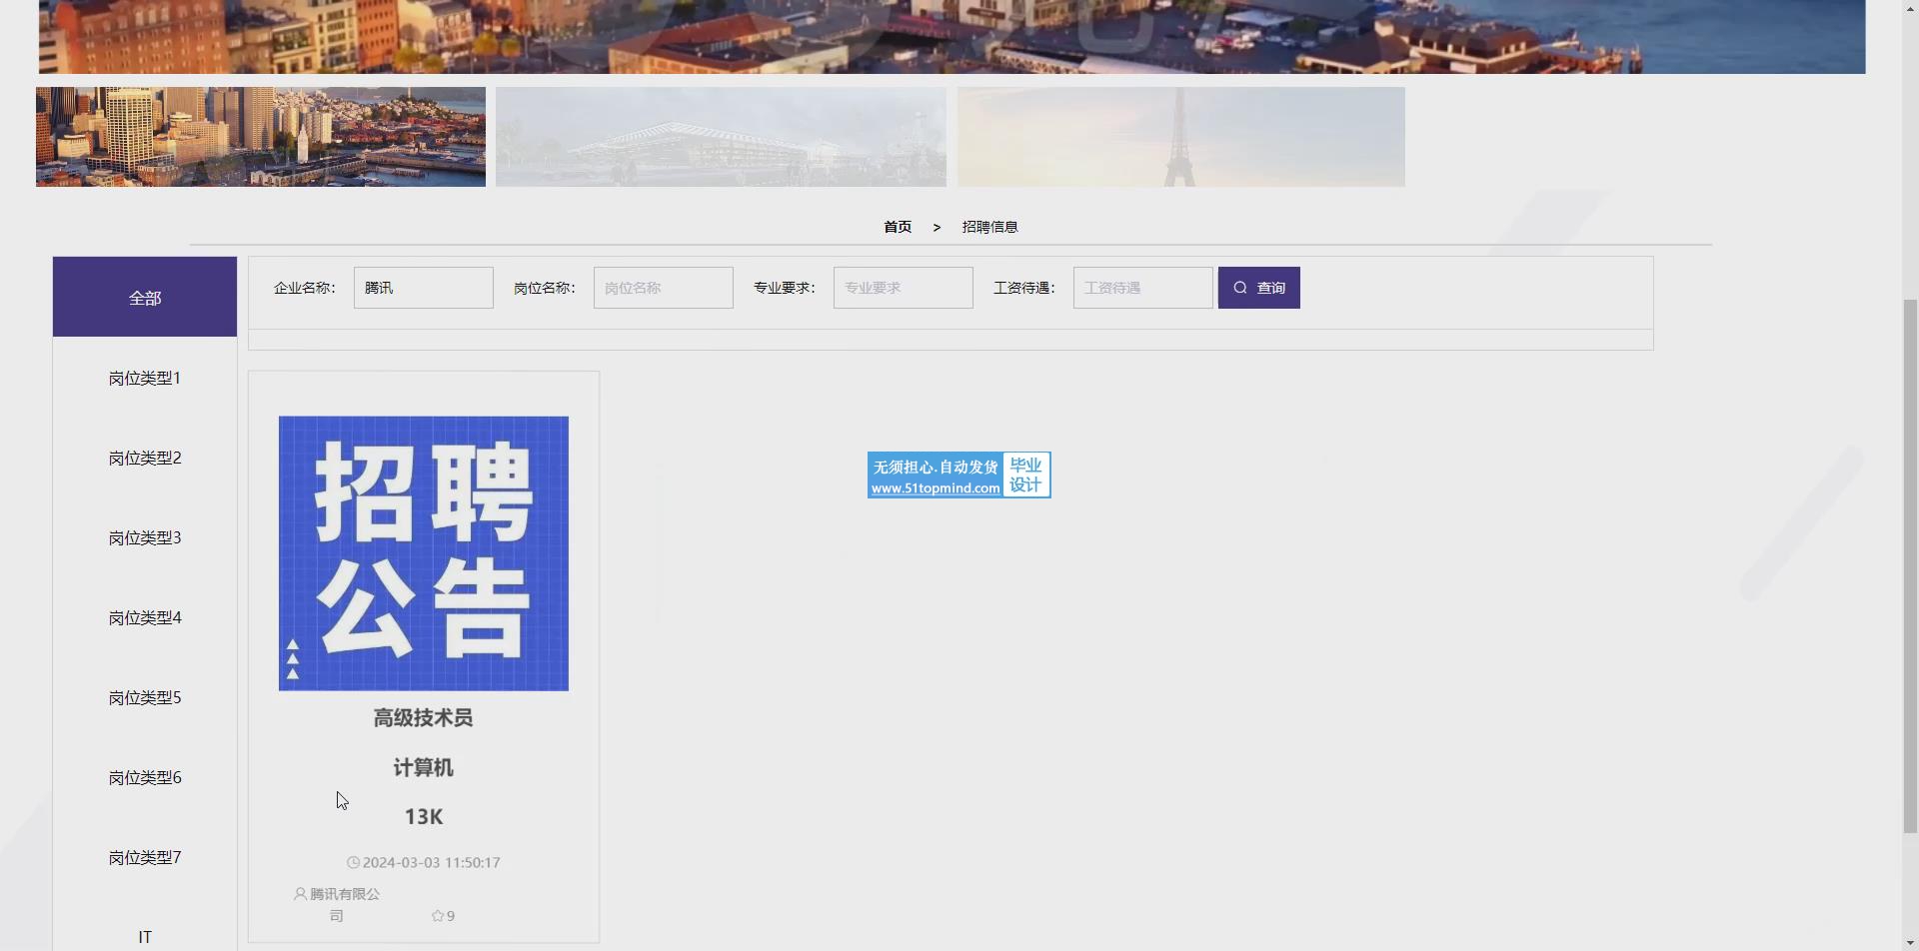Screen dimensions: 1919x951
Task: Click the 工资待遇 input field
Action: pyautogui.click(x=1143, y=288)
